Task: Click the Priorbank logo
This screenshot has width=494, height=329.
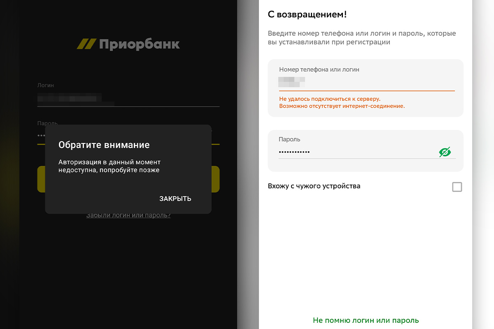Action: 128,43
